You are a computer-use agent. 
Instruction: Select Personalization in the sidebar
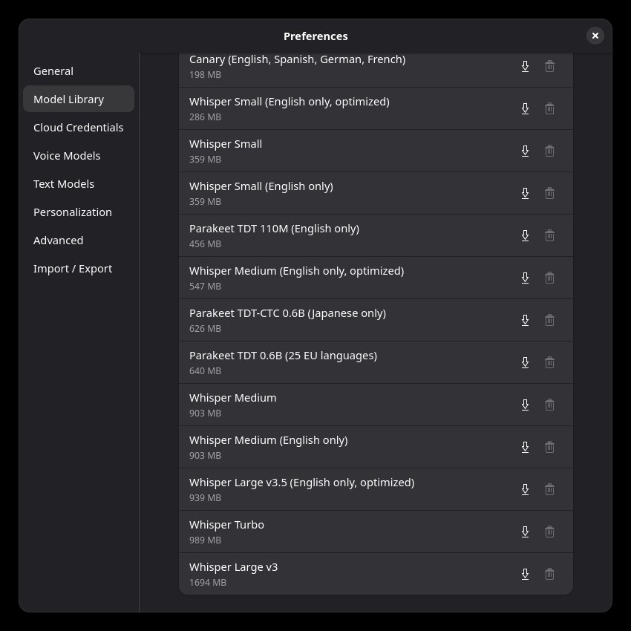[x=73, y=212]
